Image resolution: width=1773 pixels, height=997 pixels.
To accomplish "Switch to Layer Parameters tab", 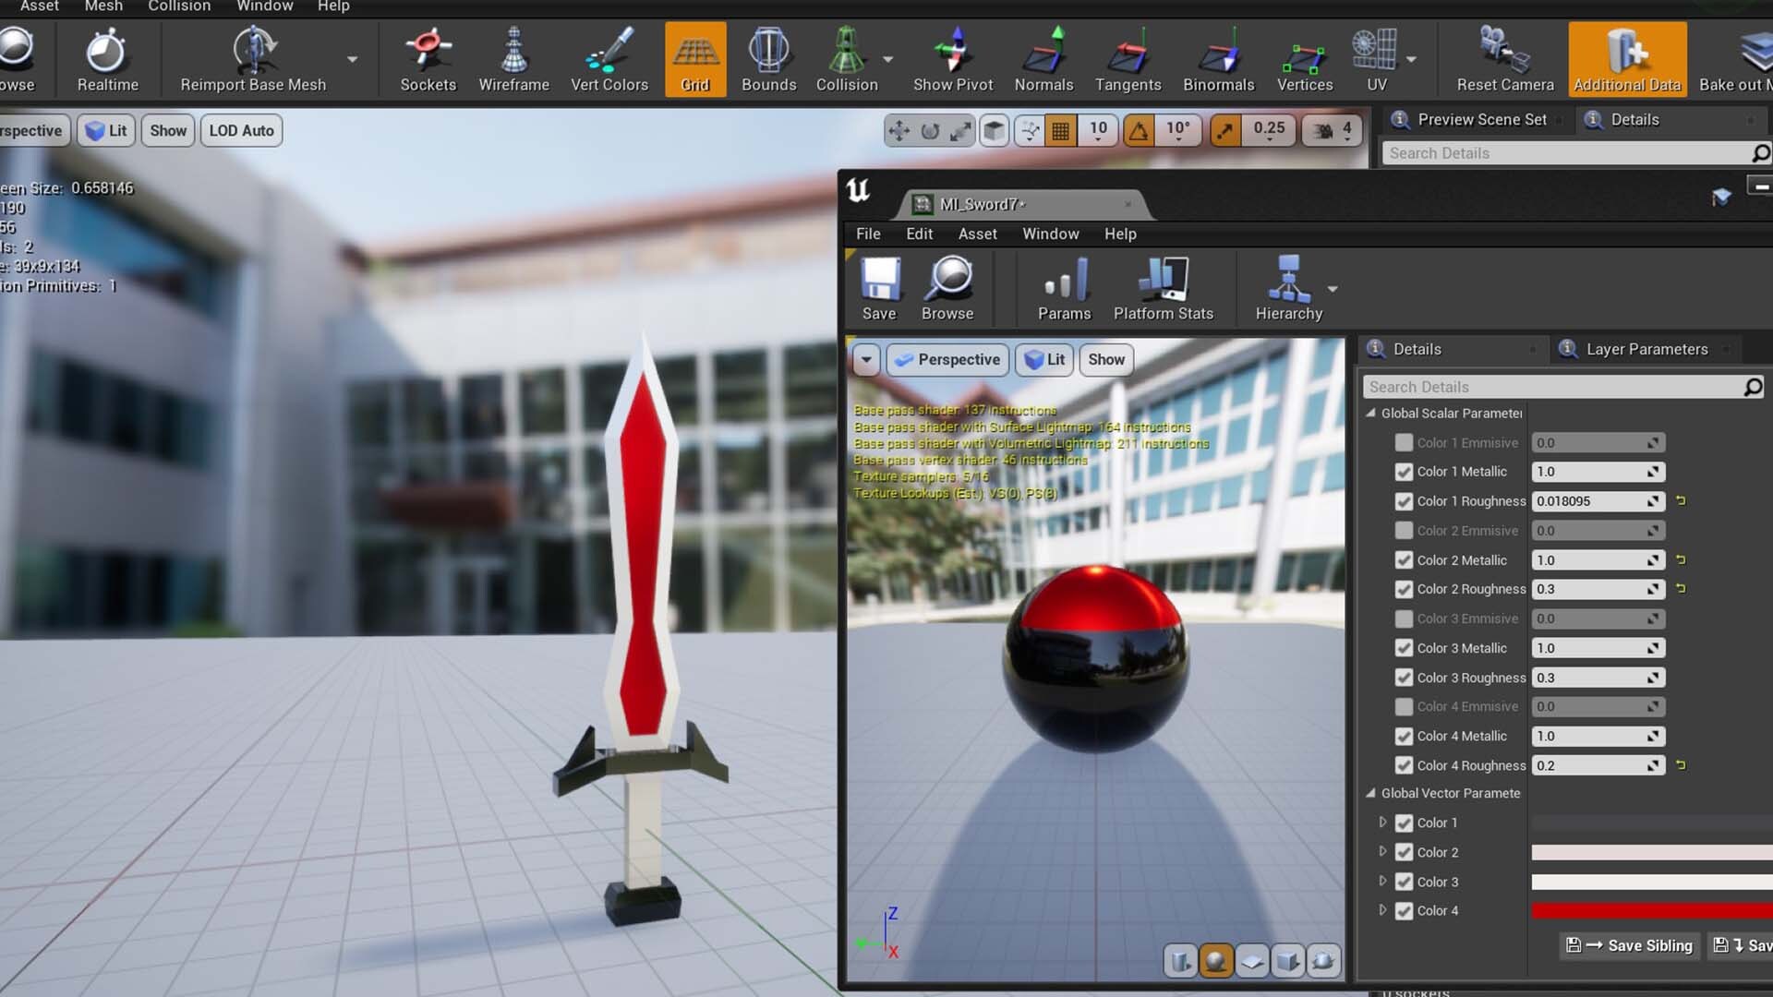I will pos(1646,349).
